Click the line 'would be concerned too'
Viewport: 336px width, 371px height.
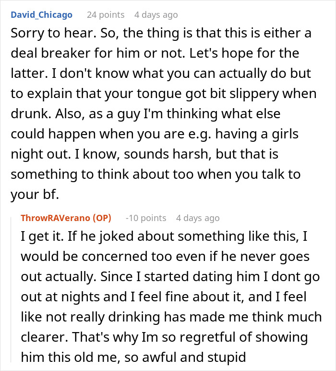tap(165, 257)
